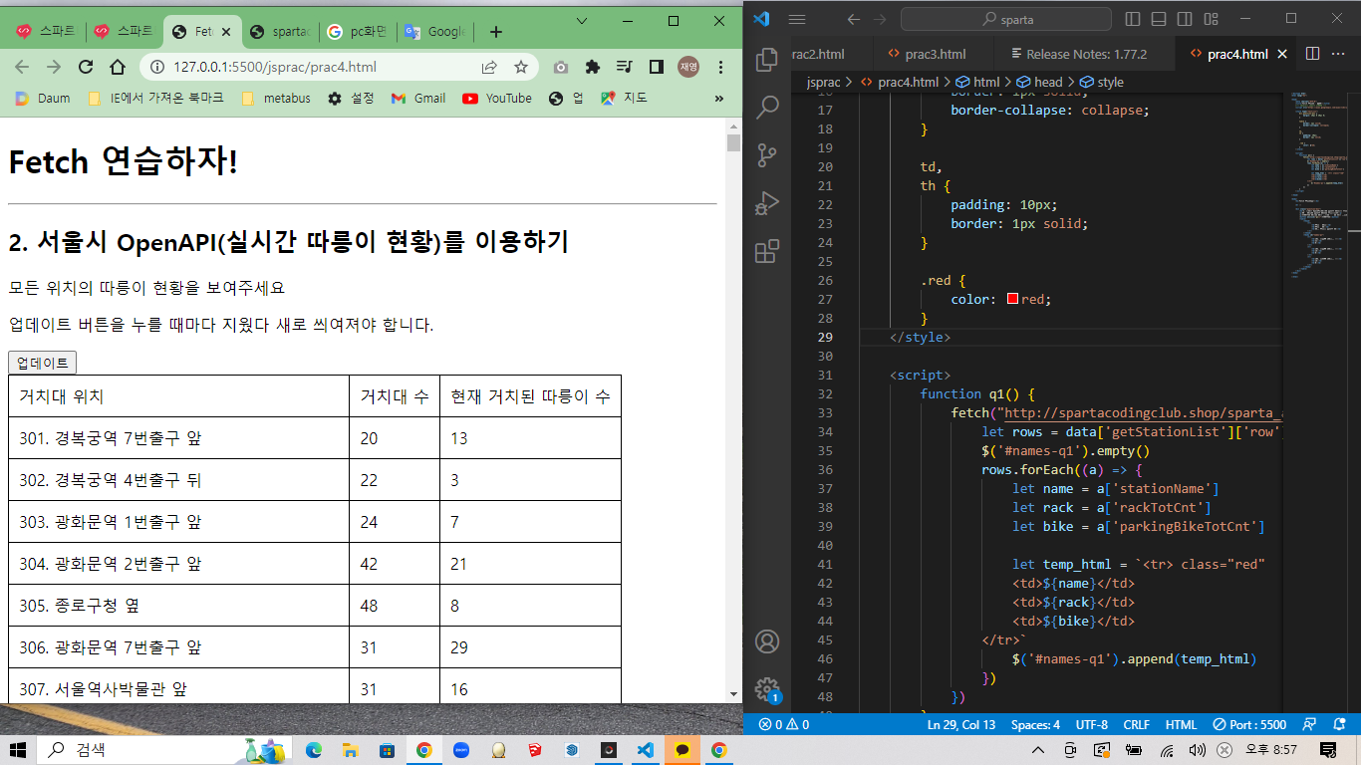Open VS Code Explorer panel icon
Image resolution: width=1361 pixels, height=765 pixels.
767,60
